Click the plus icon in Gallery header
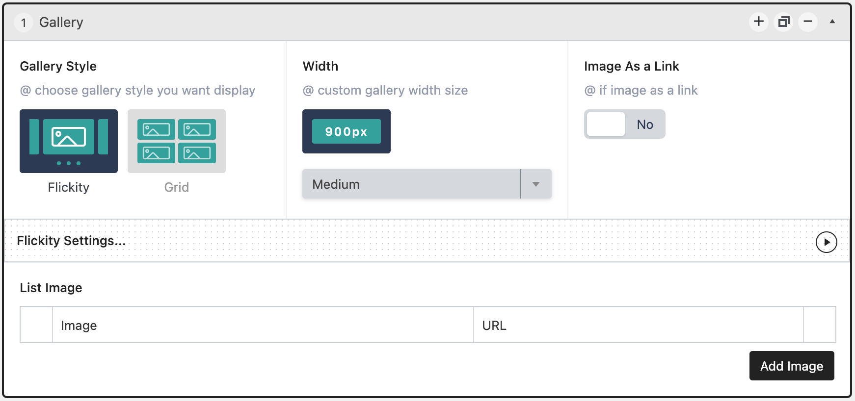This screenshot has width=855, height=401. (x=758, y=22)
